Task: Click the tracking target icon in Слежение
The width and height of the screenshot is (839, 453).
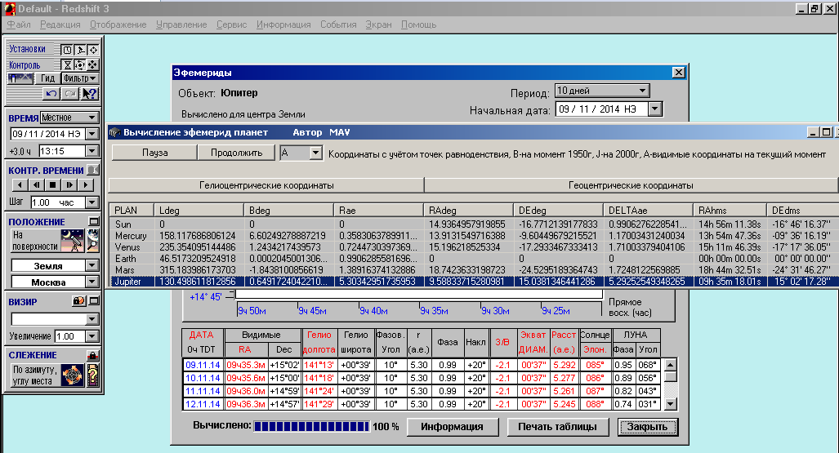Action: tap(74, 375)
